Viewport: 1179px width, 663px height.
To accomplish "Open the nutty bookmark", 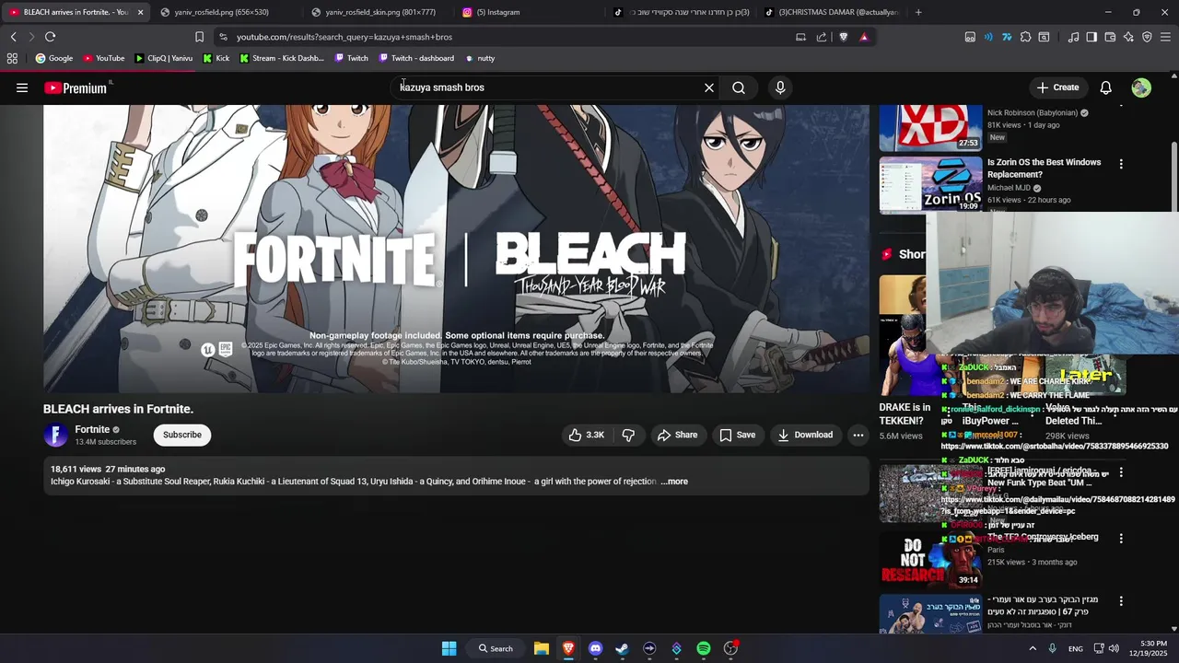I will click(480, 58).
